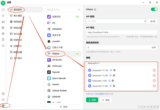Click 添加 button below provider list
The width and height of the screenshot is (160, 110).
pos(64,107)
